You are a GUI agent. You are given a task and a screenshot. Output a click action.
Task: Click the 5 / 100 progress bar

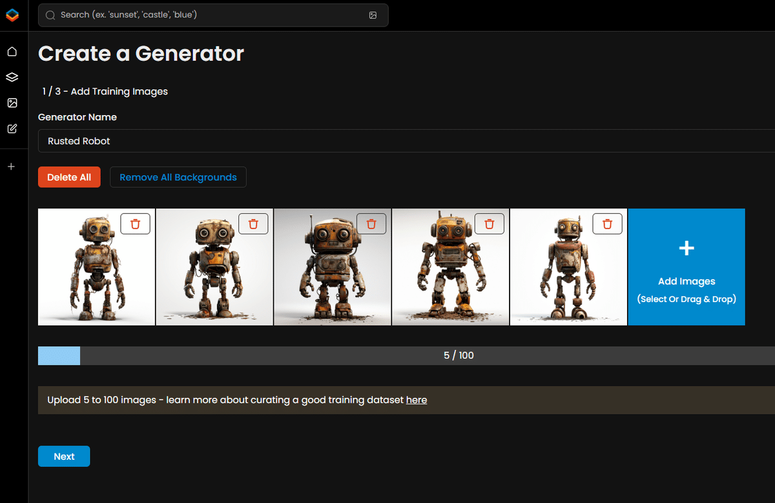tap(406, 356)
